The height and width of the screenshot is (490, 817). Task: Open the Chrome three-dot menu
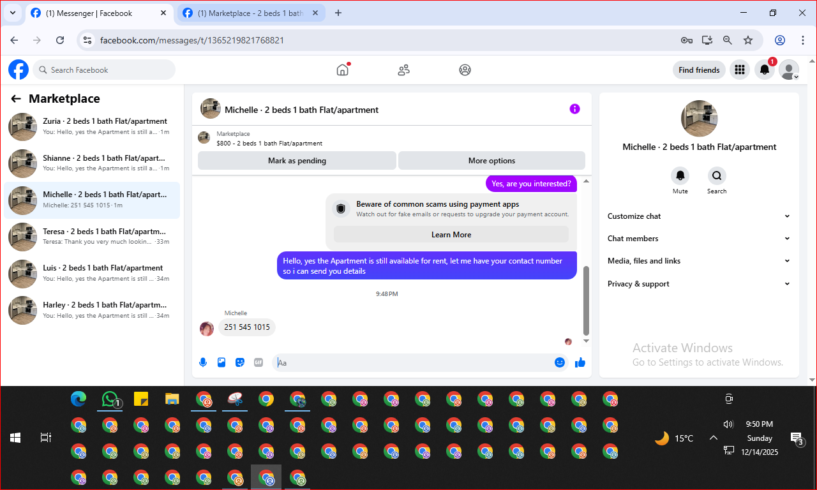(803, 40)
